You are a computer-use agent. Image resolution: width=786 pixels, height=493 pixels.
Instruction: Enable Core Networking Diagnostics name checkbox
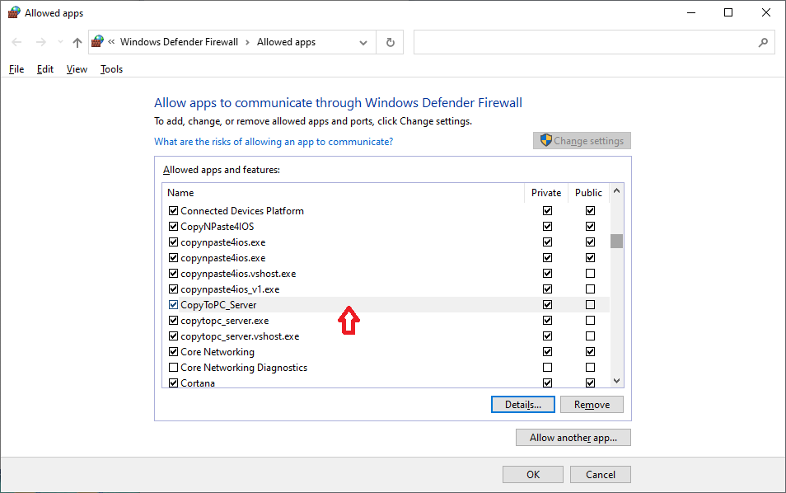click(174, 367)
